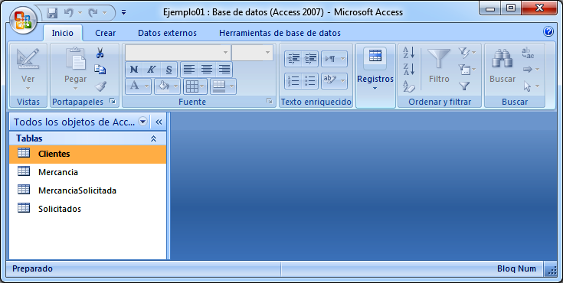Click the 'Bloq Num' status indicator

(x=516, y=268)
